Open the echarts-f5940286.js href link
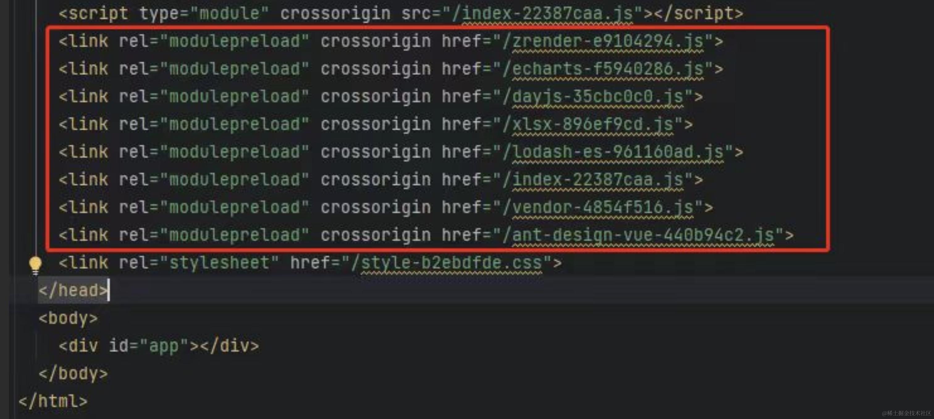934x419 pixels. (x=608, y=69)
